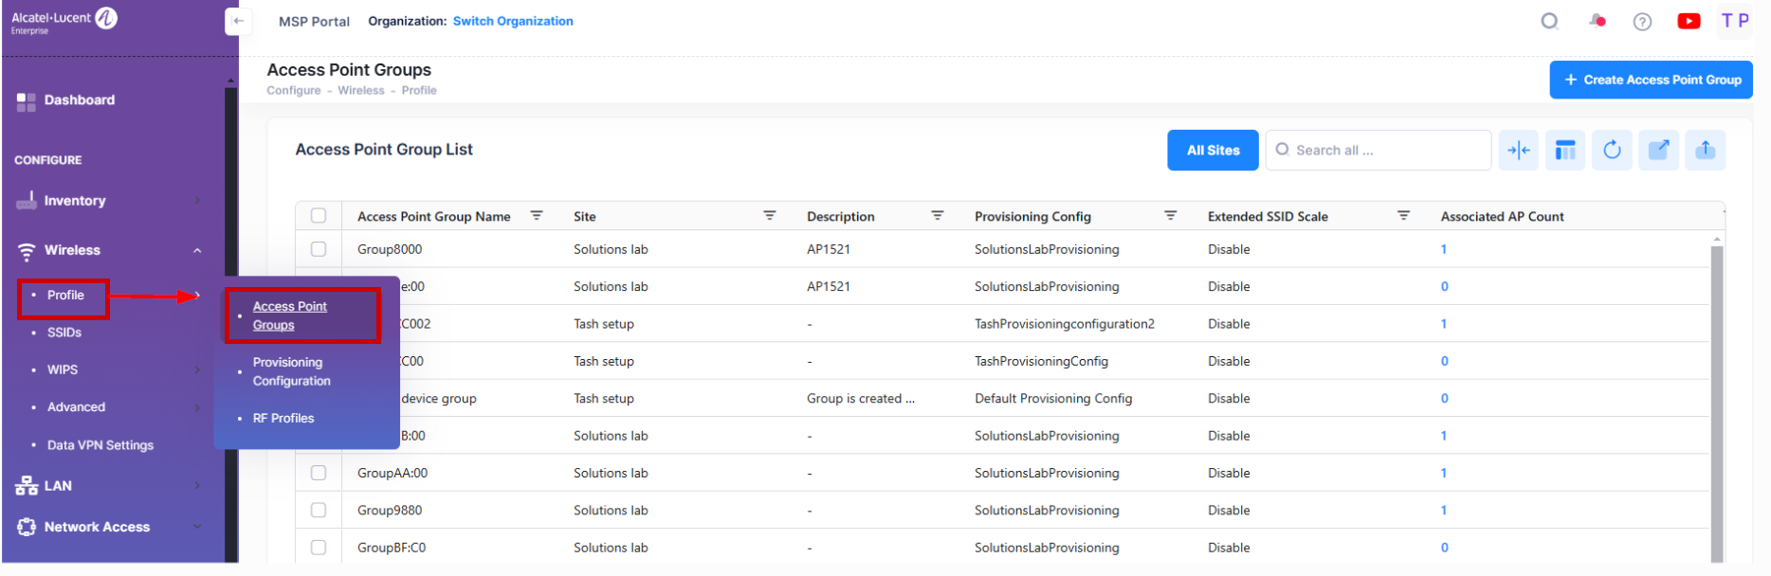This screenshot has height=576, width=1771.
Task: Open the Site column filter menu
Action: click(x=770, y=216)
